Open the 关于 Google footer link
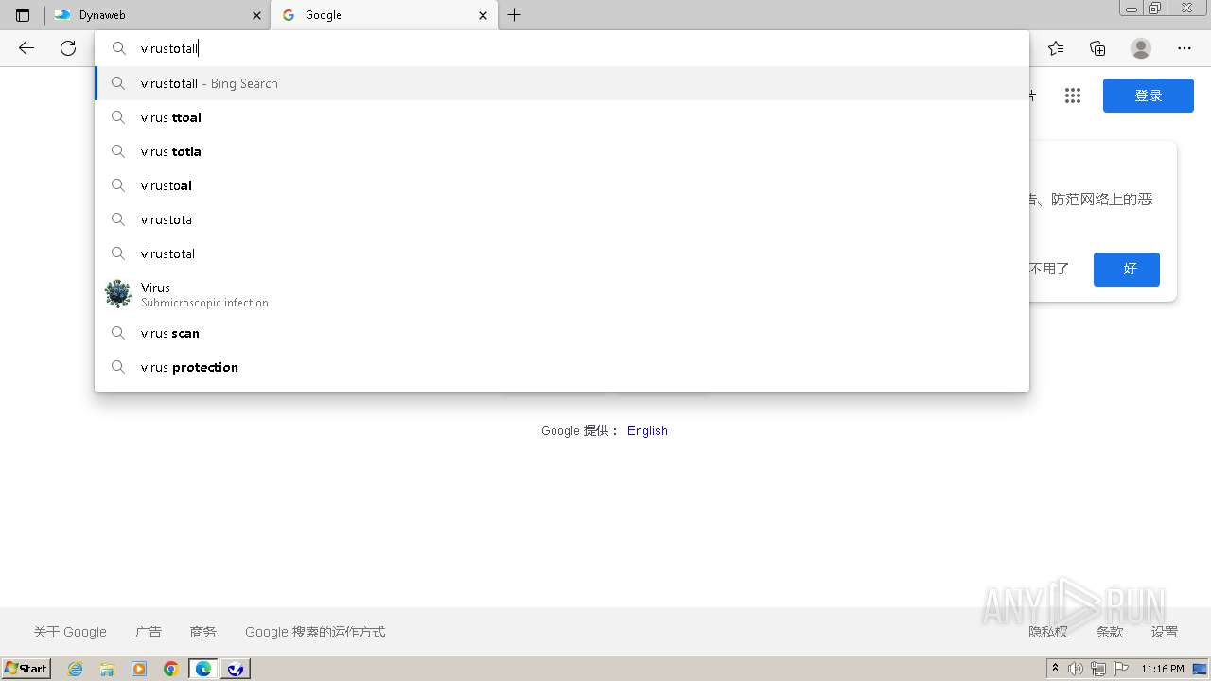This screenshot has width=1211, height=681. (70, 632)
